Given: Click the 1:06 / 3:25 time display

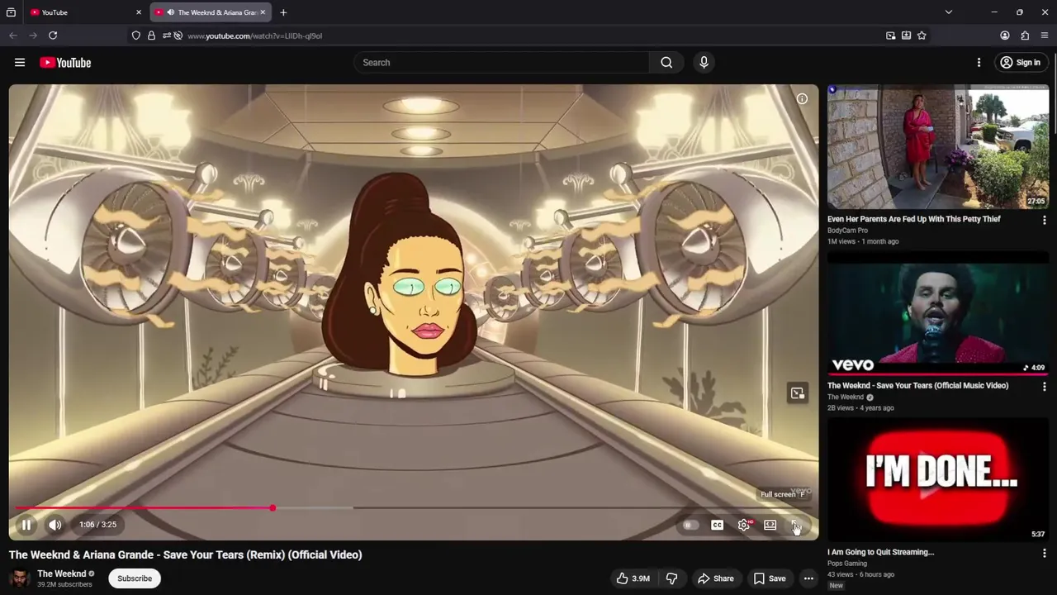Looking at the screenshot, I should (97, 525).
